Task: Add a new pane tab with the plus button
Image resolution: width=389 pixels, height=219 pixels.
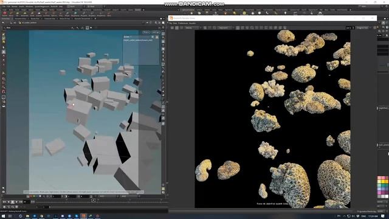Action: (95, 19)
